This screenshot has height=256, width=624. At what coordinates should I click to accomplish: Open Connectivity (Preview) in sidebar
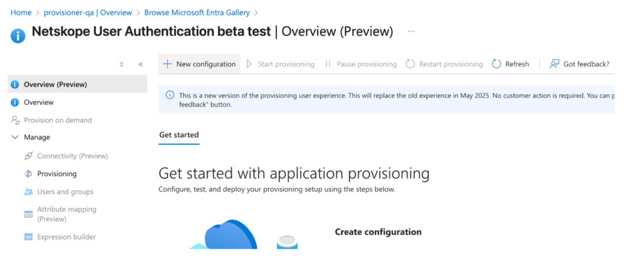coord(73,156)
